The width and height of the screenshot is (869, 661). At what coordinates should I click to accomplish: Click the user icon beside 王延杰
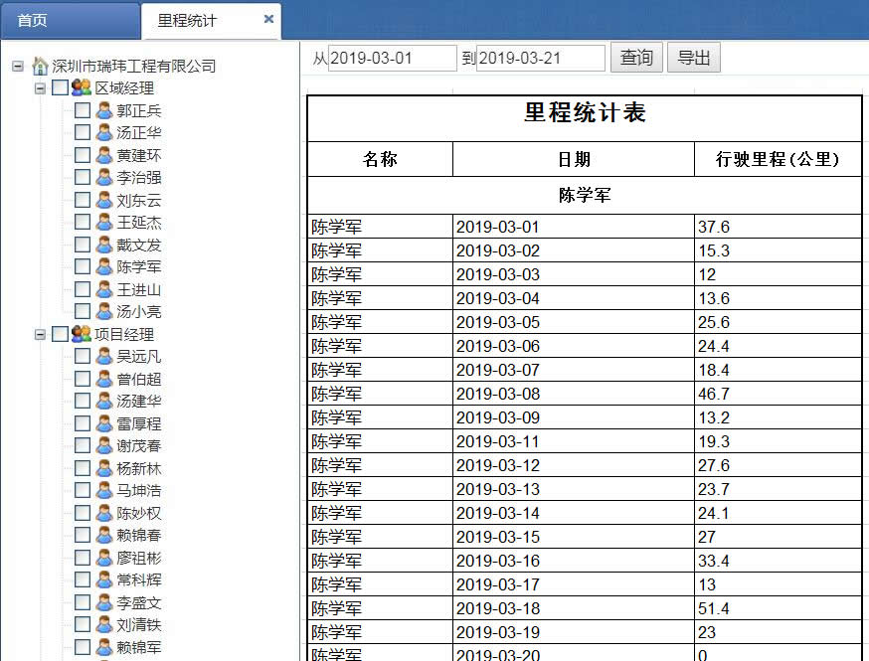coord(104,223)
